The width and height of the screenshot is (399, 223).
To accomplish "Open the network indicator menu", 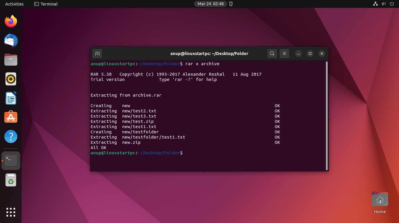I will 375,4.
